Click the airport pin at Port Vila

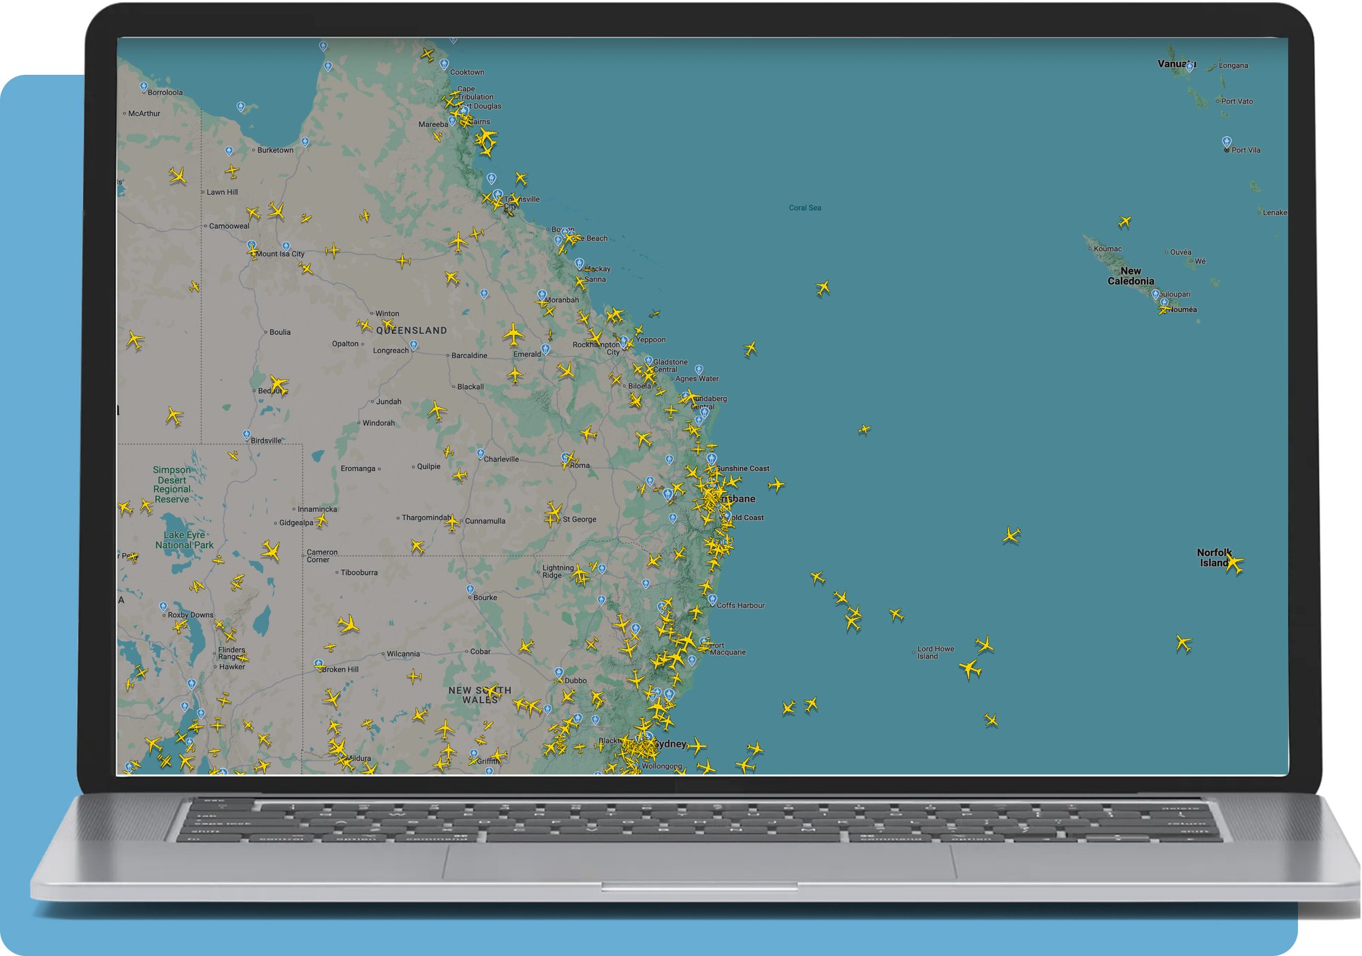click(1227, 142)
